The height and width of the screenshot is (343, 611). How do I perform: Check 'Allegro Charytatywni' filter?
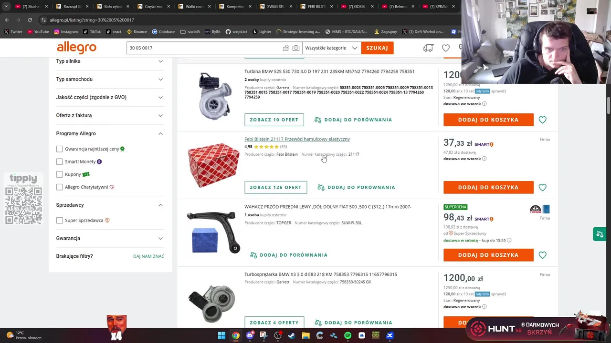59,187
